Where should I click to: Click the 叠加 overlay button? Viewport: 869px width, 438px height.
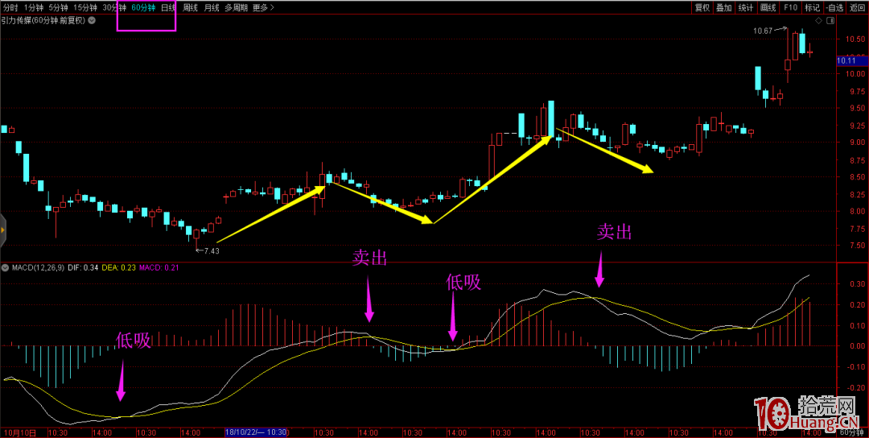723,8
